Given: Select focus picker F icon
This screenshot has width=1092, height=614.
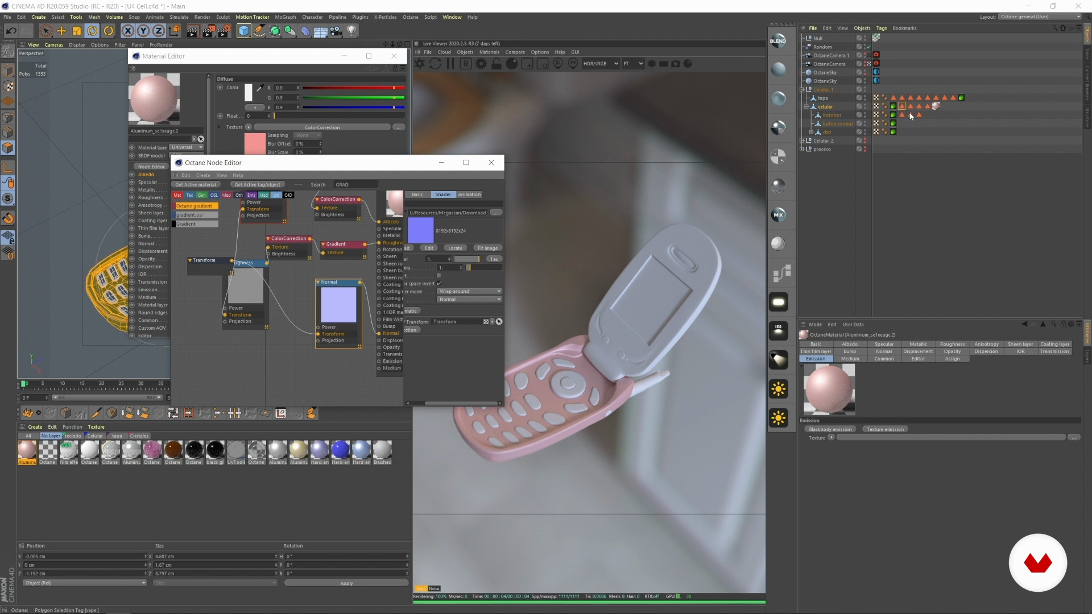Looking at the screenshot, I should pos(558,64).
